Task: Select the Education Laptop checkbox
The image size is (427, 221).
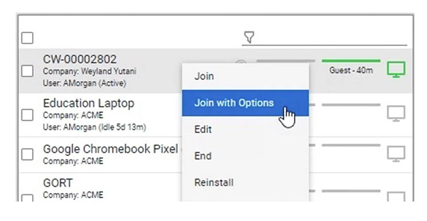Action: point(27,115)
